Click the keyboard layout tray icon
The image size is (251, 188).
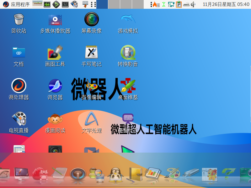(186, 4)
